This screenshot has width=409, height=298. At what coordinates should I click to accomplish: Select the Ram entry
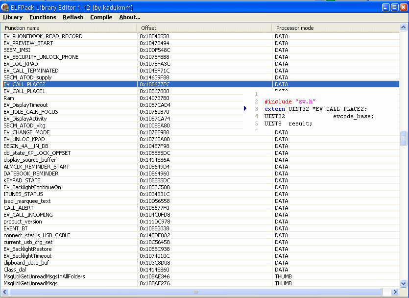tap(200, 98)
